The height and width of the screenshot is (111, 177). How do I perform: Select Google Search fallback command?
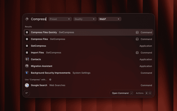pyautogui.click(x=88, y=85)
